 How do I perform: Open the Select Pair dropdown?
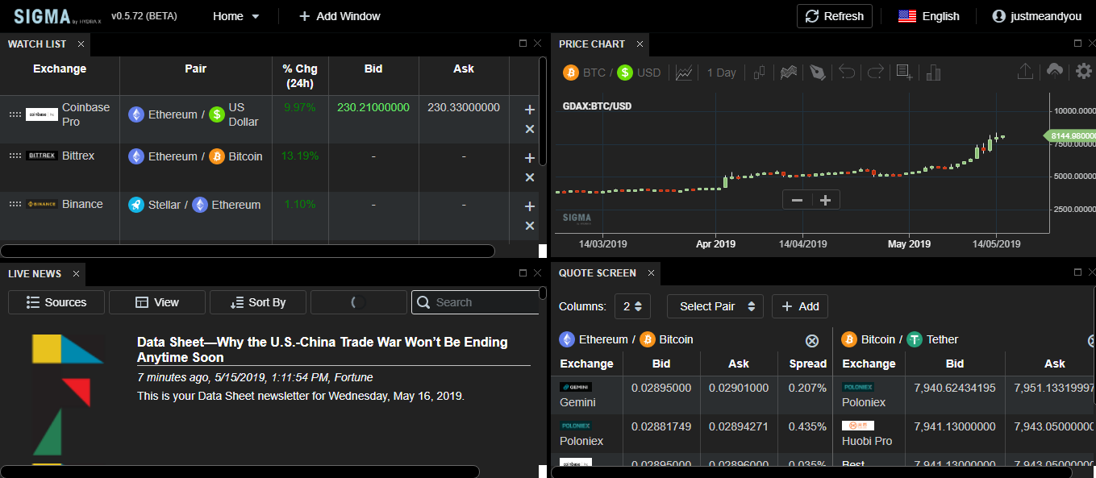[715, 306]
